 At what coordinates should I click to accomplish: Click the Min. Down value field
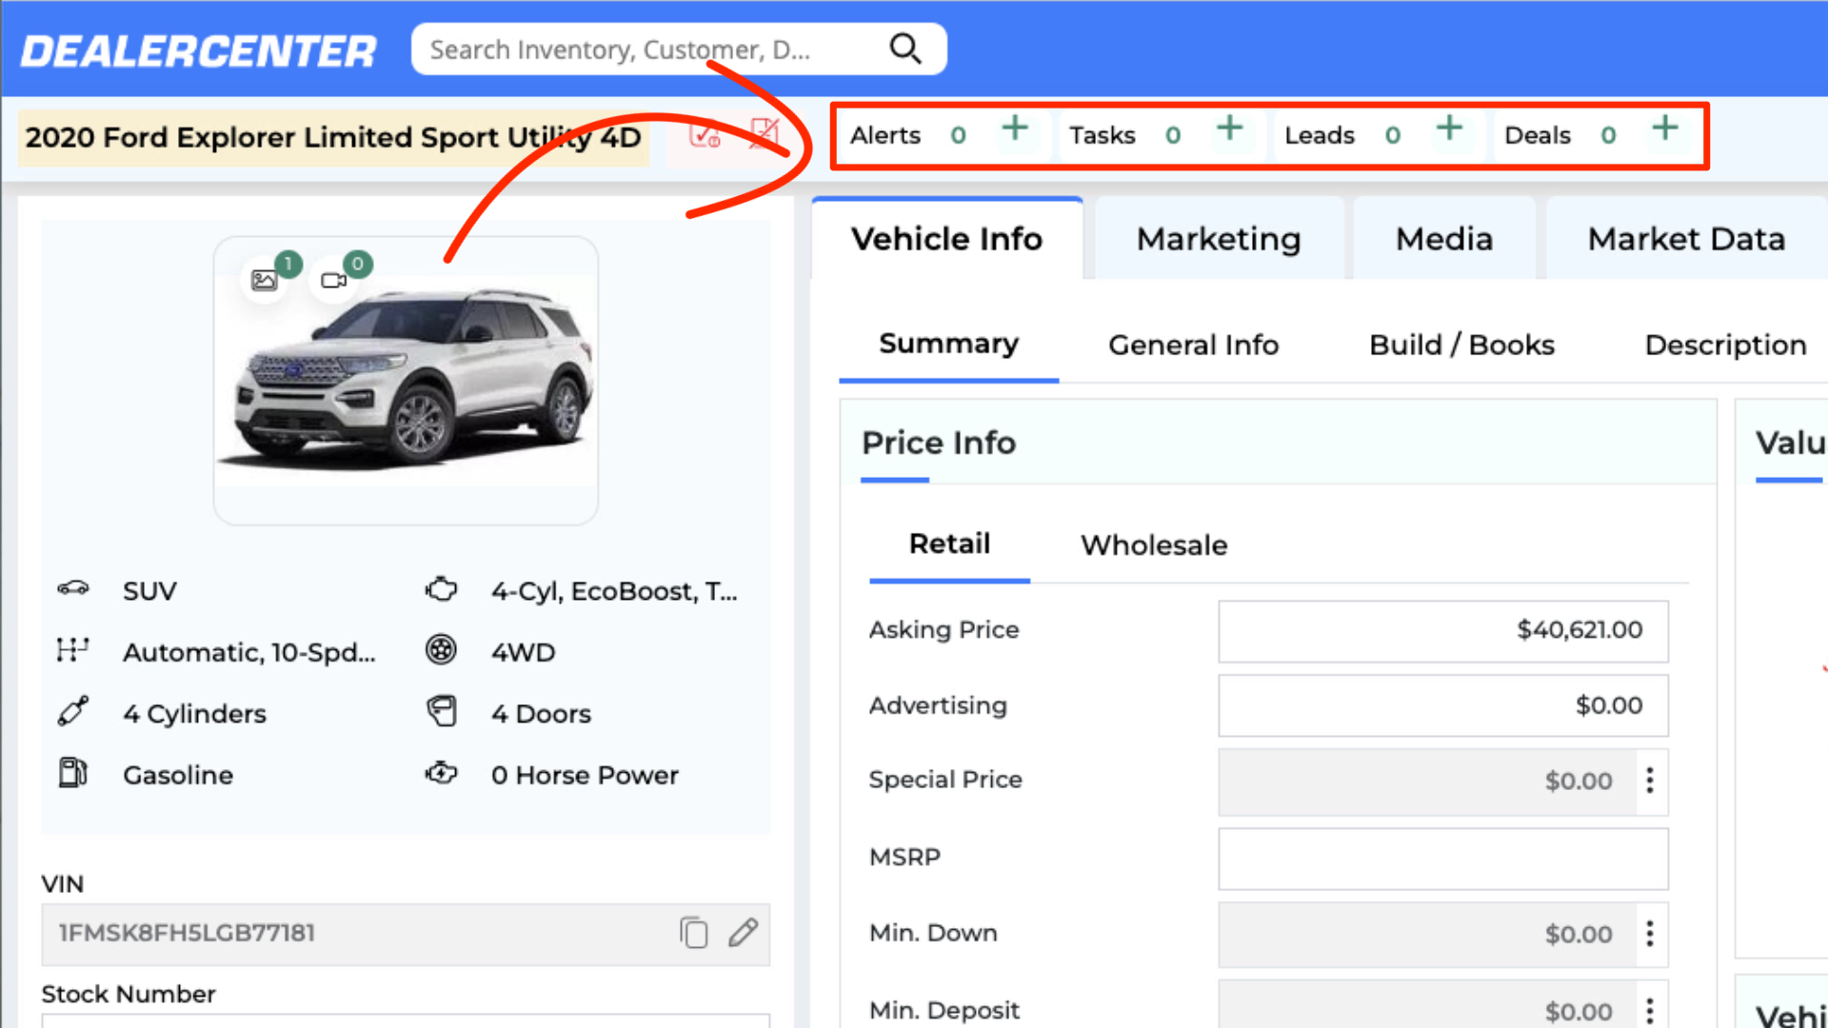[x=1426, y=934]
